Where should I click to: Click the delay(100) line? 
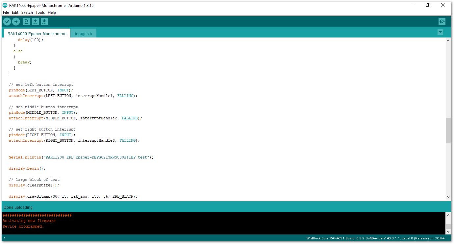[x=31, y=40]
